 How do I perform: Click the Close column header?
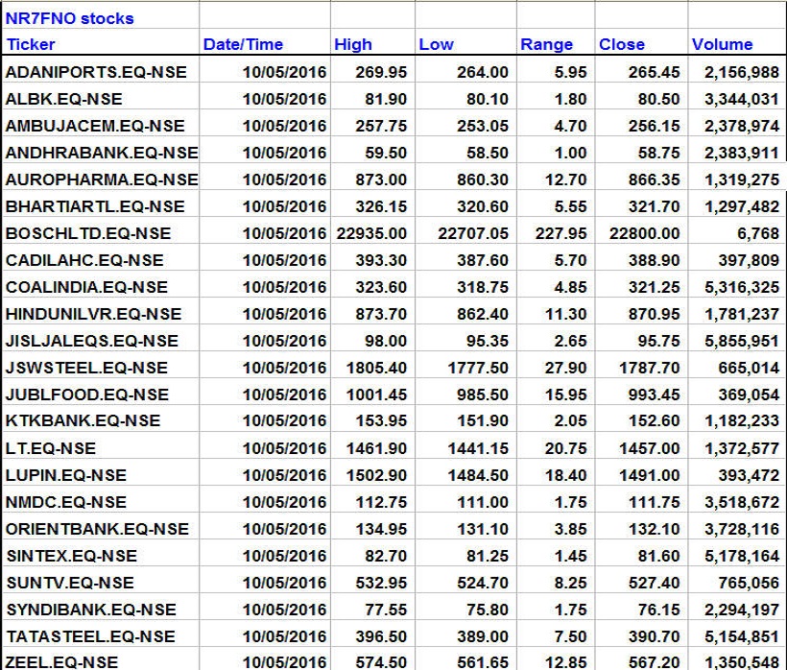(622, 44)
